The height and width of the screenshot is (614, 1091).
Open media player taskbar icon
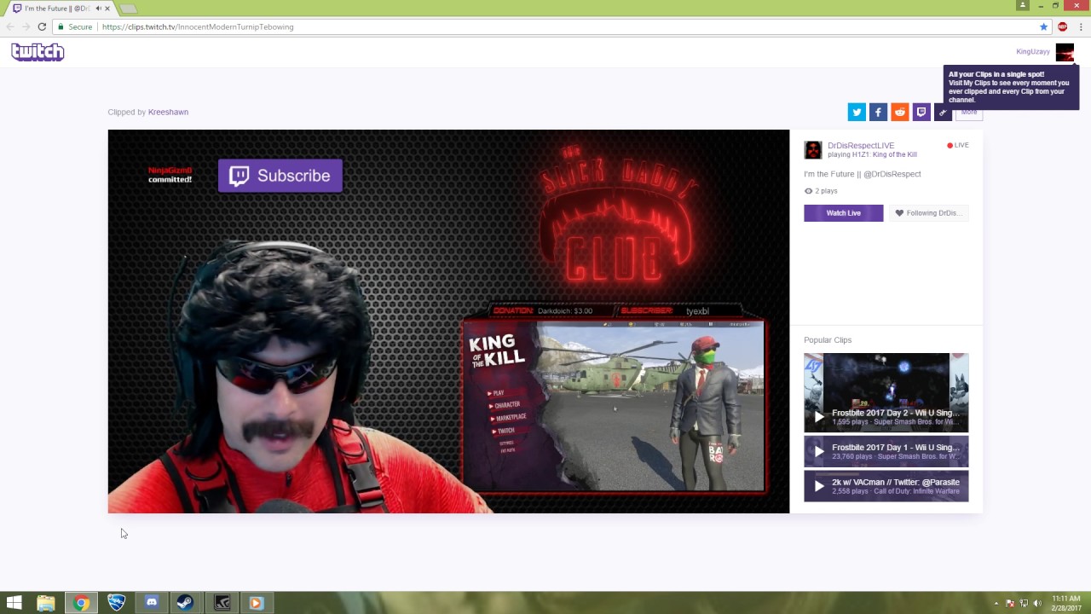pos(256,603)
